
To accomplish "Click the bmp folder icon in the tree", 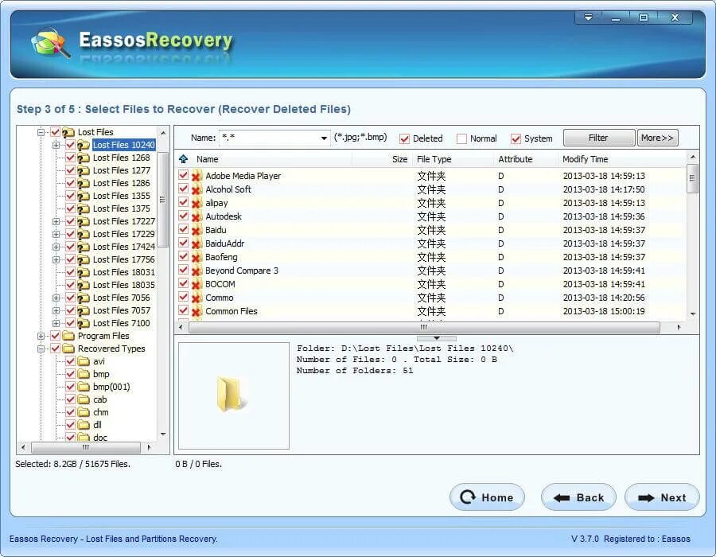I will (x=84, y=374).
